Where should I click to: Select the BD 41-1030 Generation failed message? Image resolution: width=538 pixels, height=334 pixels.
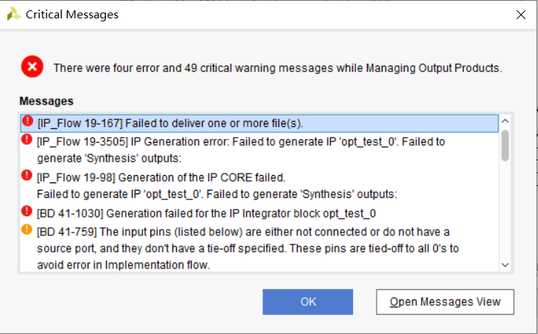(x=206, y=213)
